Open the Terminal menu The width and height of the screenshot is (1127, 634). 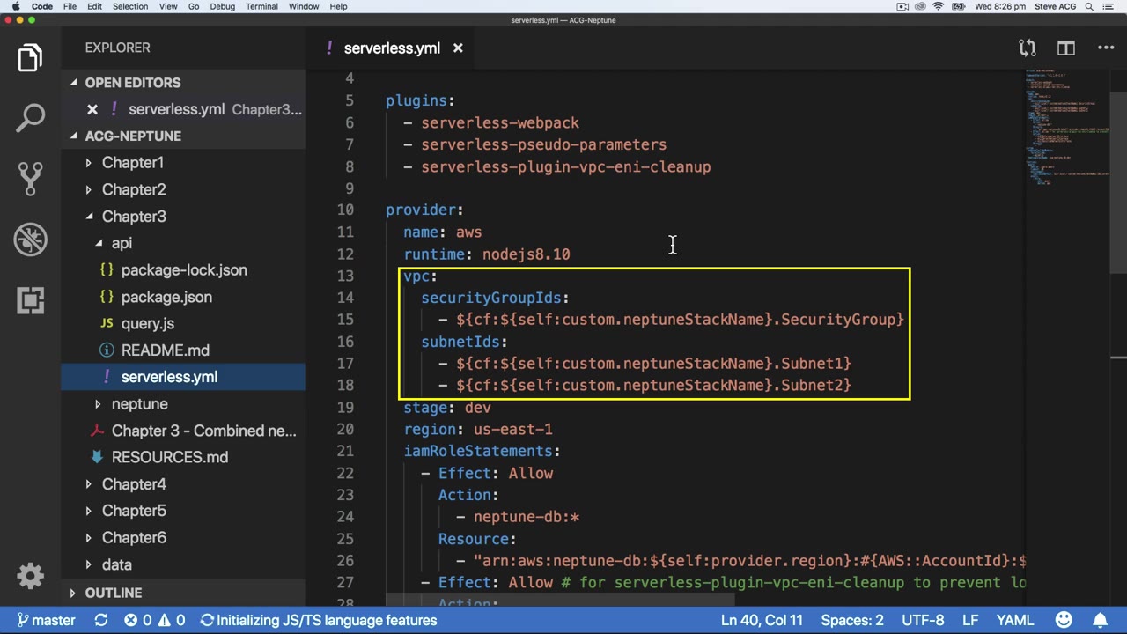261,6
